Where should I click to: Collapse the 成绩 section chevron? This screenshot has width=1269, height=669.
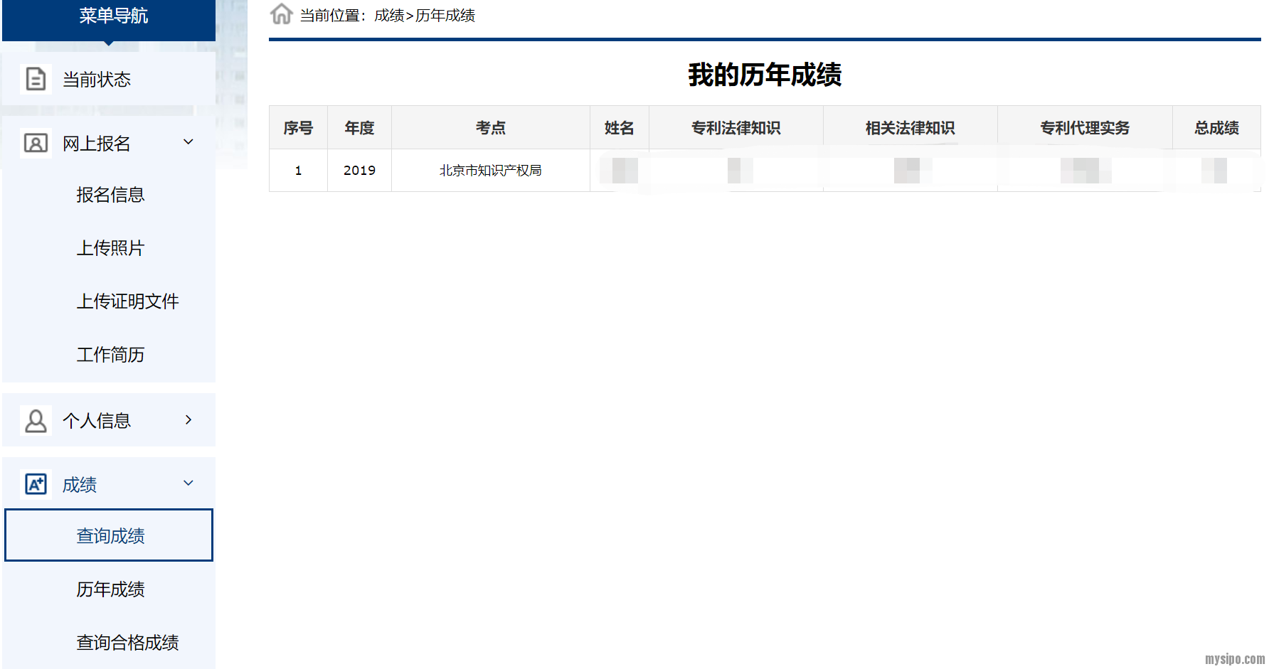(189, 483)
